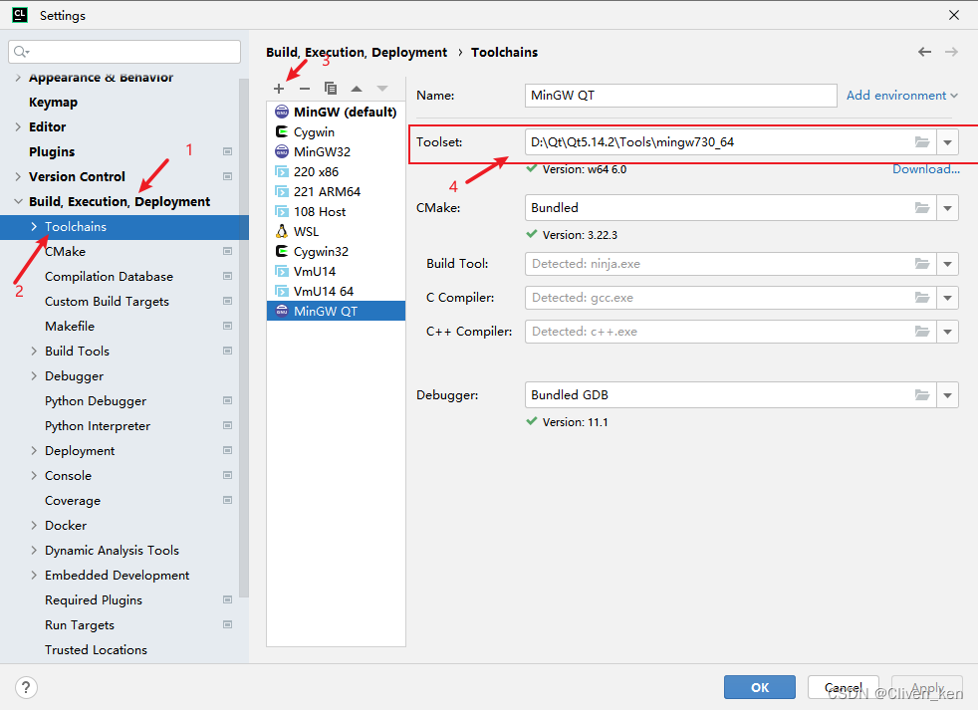Copy the selected toolchain
978x710 pixels.
click(x=331, y=89)
